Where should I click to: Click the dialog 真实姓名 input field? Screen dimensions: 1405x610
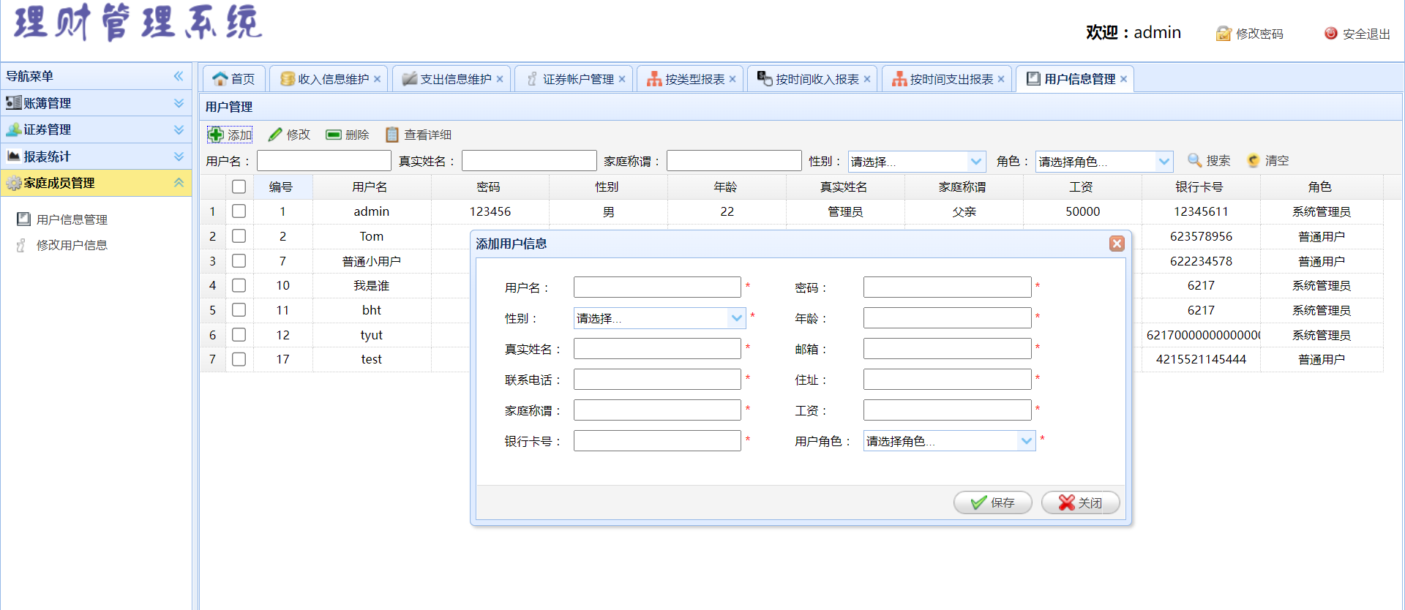tap(657, 349)
